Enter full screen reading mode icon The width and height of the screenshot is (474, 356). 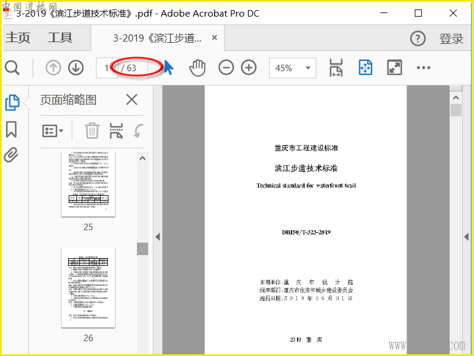pyautogui.click(x=395, y=68)
